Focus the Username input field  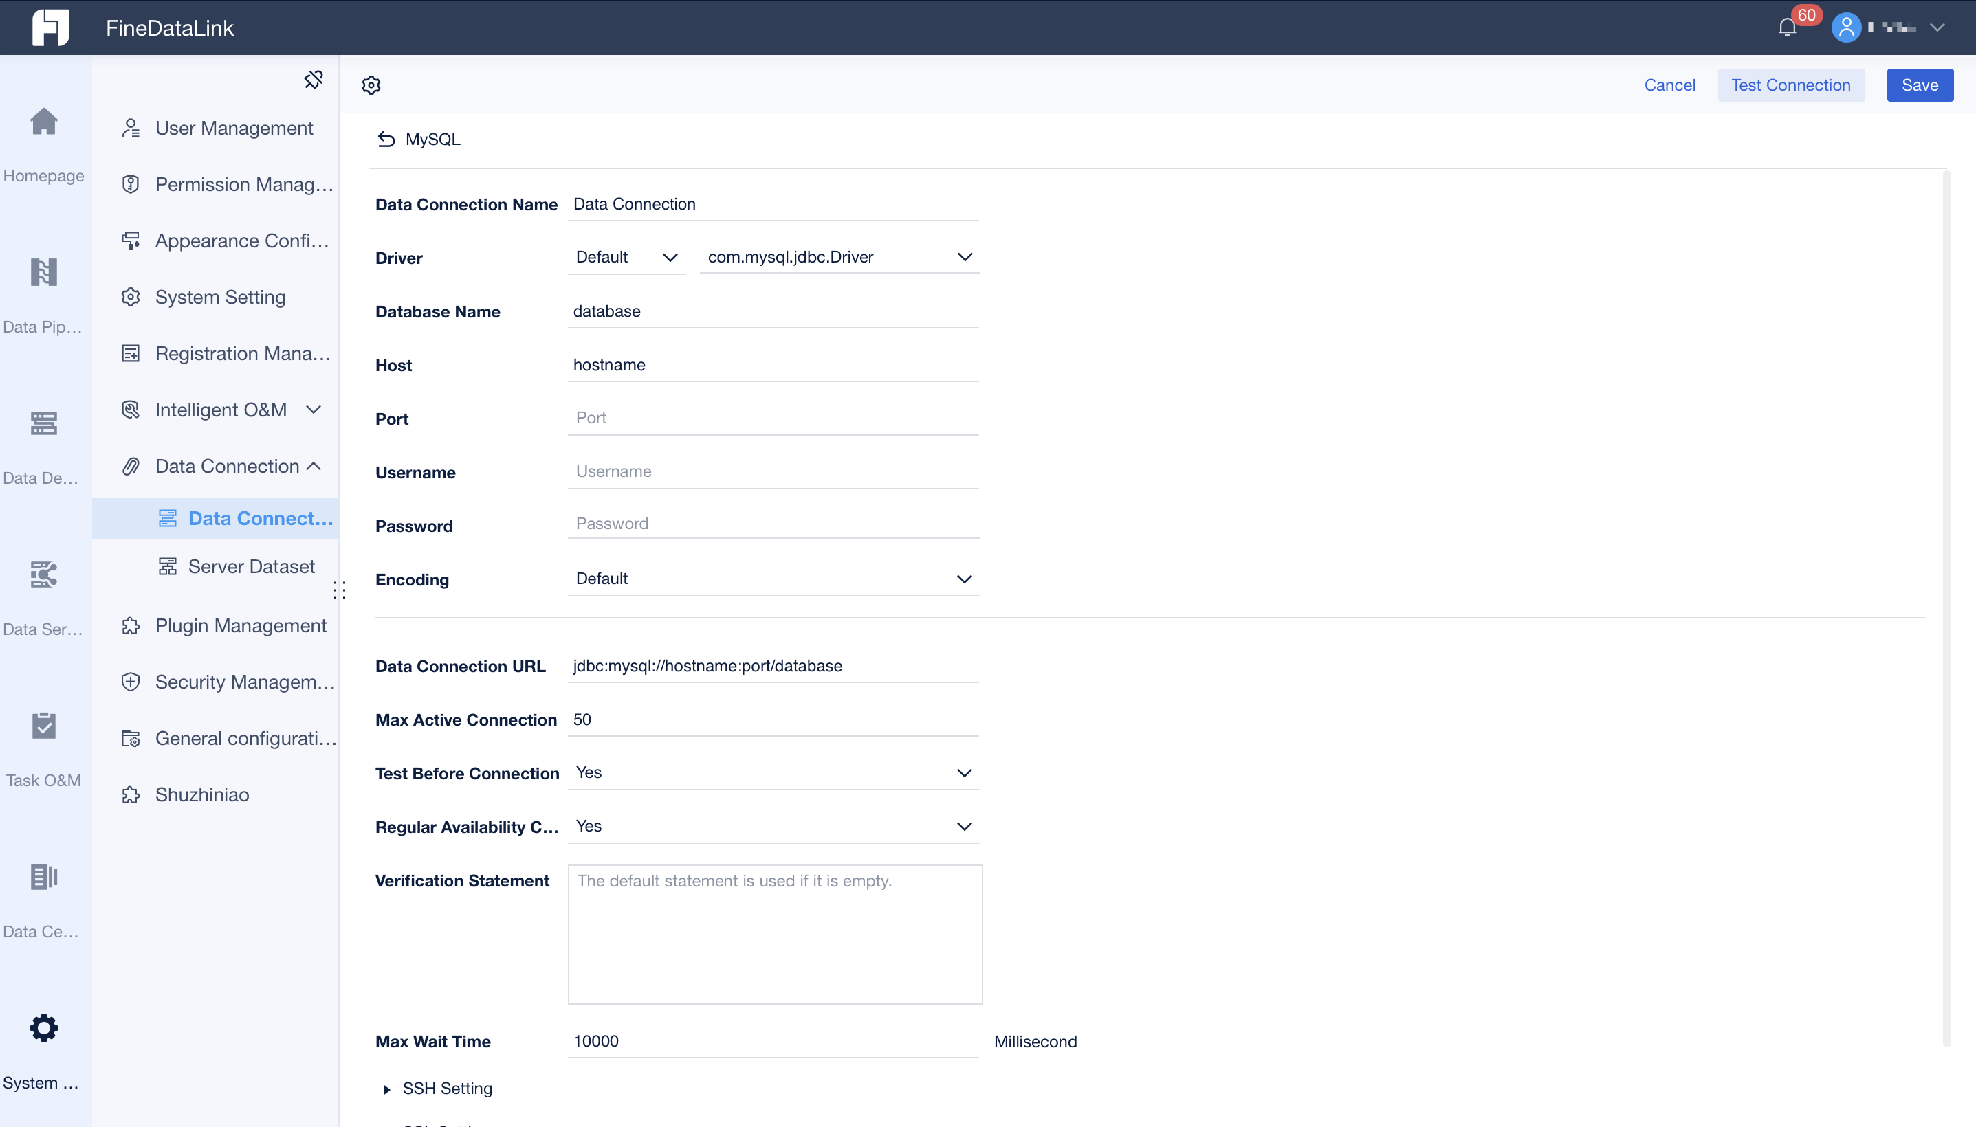tap(773, 471)
